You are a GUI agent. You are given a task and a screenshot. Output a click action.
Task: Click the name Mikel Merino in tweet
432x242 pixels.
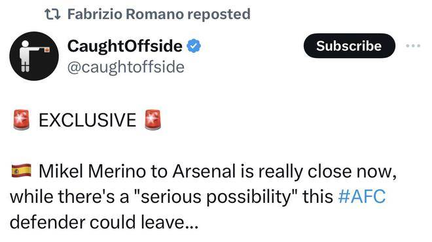92,172
